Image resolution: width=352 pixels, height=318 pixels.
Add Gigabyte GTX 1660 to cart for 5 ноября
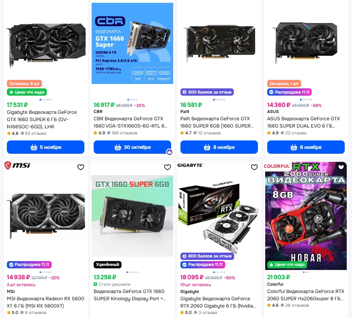46,147
